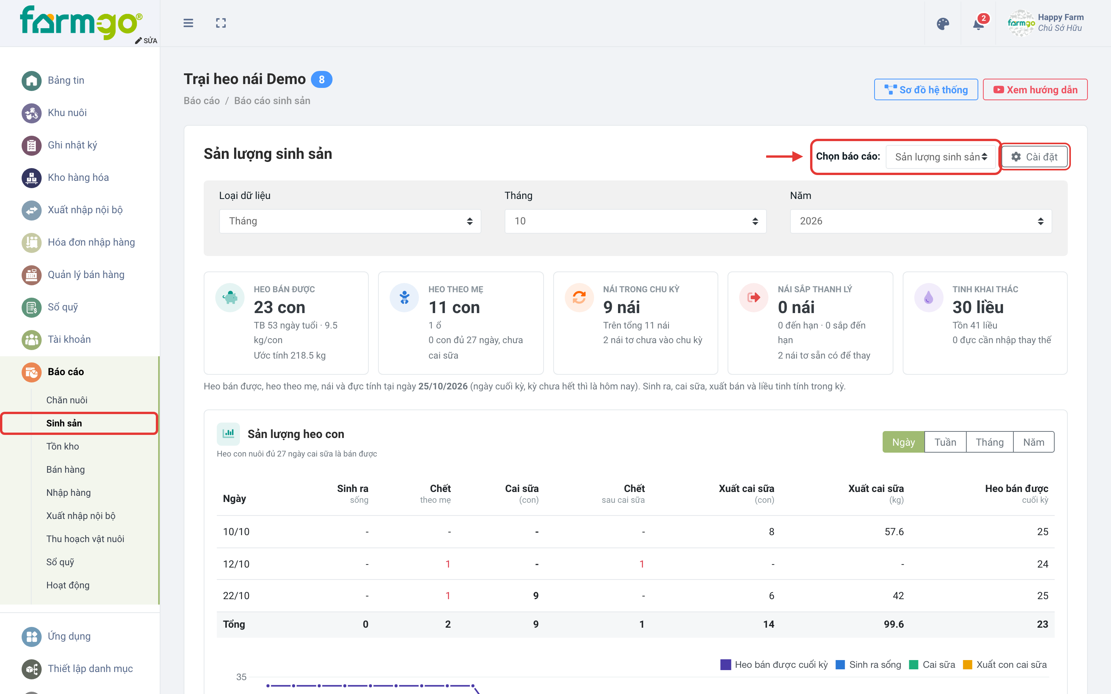Click the Kho hàng hóa sidebar icon
Screen dimensions: 1111x694
[x=31, y=178]
